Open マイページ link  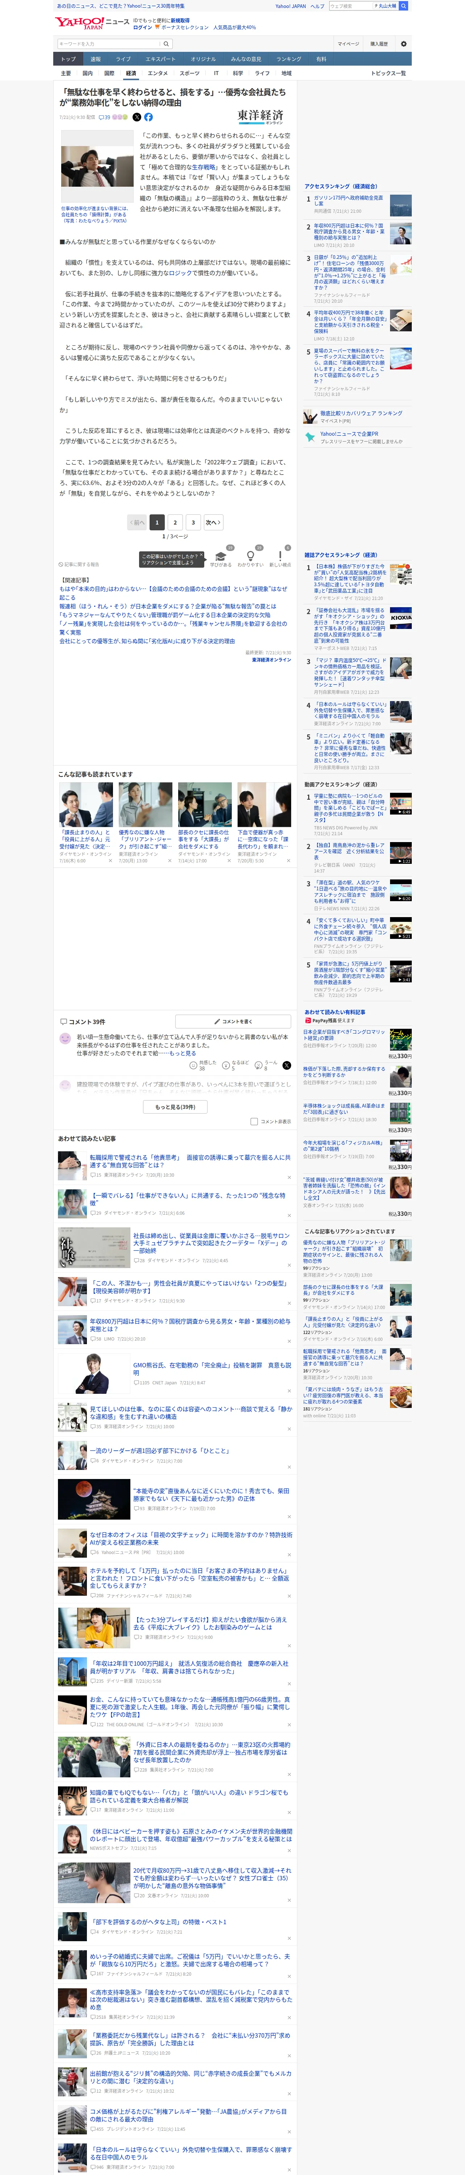[348, 44]
